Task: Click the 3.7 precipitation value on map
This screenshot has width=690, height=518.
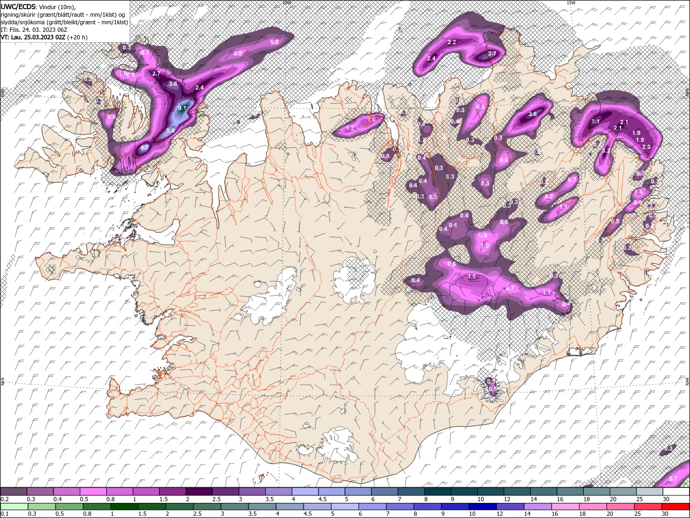Action: pos(492,54)
